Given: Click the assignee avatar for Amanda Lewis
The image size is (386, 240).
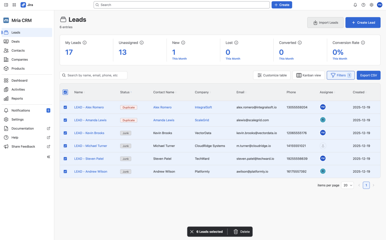Looking at the screenshot, I should coord(323,120).
